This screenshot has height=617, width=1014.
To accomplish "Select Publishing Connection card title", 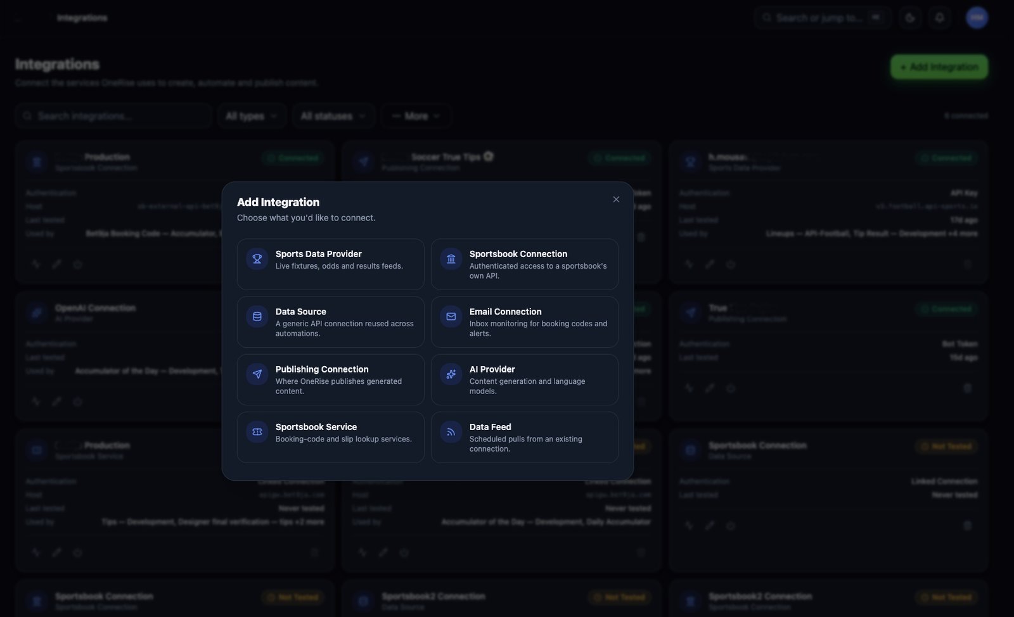I will [322, 369].
